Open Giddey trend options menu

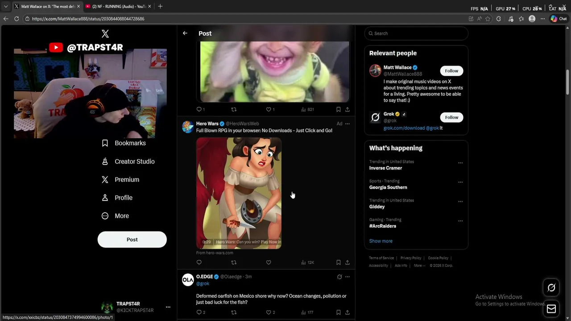point(460,202)
